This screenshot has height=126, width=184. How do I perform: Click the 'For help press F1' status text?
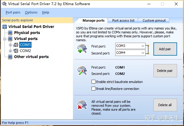click(15, 123)
